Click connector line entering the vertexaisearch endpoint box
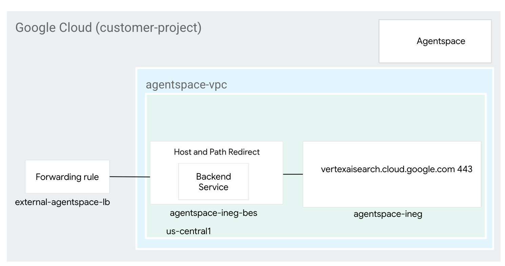The height and width of the screenshot is (266, 505). (x=293, y=174)
